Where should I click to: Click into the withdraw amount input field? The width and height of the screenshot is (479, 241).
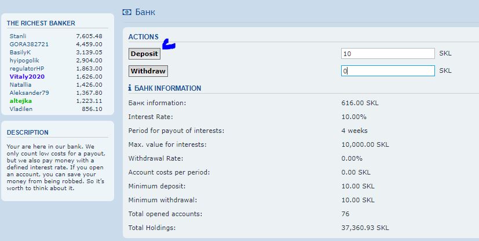[x=387, y=71]
